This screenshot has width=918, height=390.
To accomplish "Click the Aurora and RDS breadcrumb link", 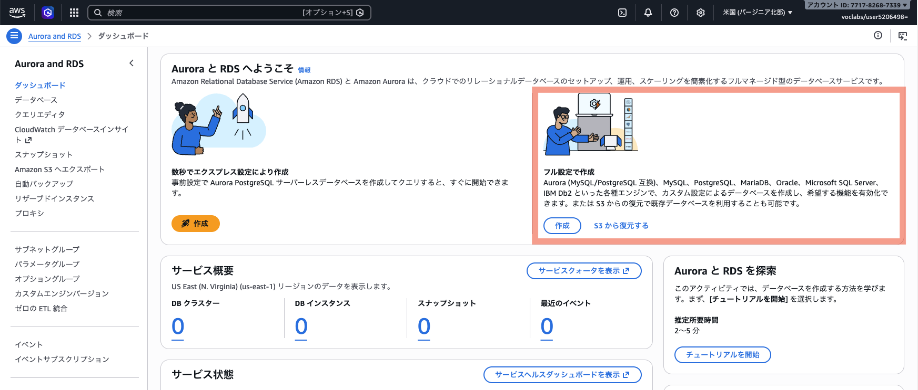I will (x=55, y=36).
